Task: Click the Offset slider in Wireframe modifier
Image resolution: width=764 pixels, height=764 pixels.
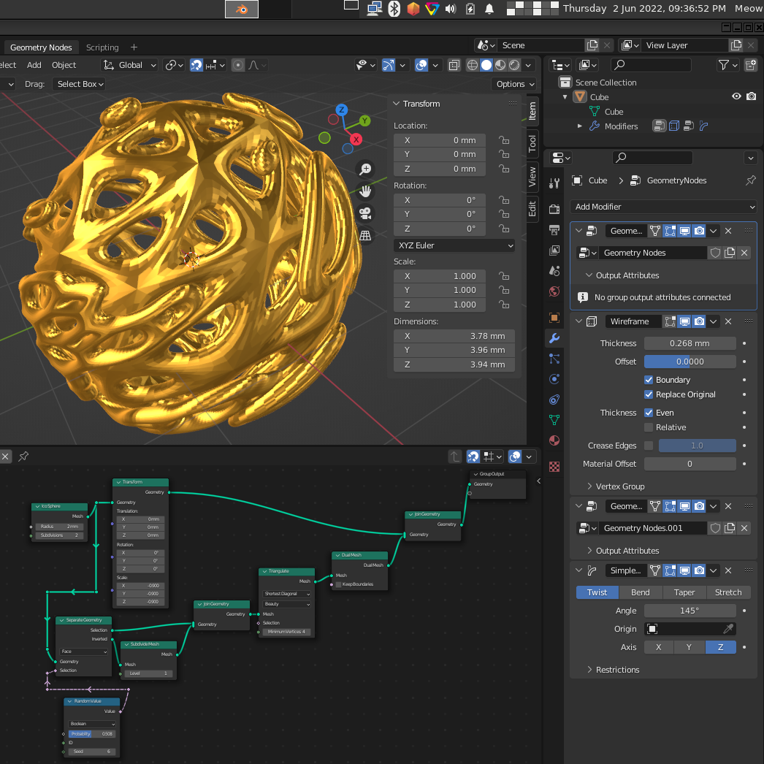Action: [689, 362]
